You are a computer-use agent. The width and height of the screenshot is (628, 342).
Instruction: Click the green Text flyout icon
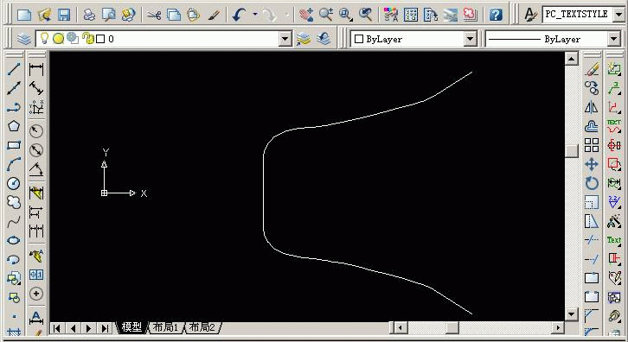[613, 240]
